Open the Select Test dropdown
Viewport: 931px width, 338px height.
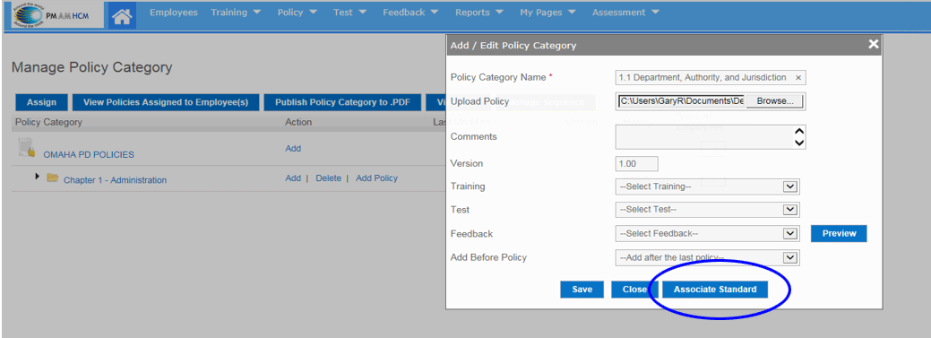(707, 210)
